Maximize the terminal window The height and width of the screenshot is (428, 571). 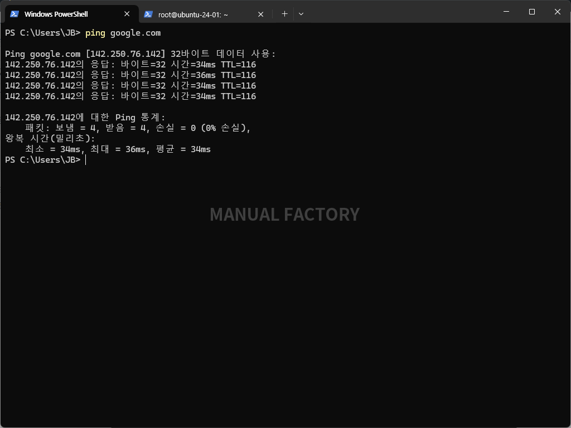coord(531,12)
